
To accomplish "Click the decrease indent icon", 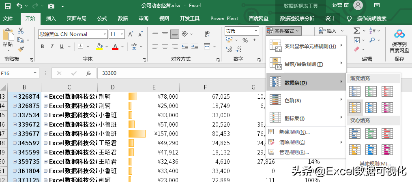I will click(185, 47).
